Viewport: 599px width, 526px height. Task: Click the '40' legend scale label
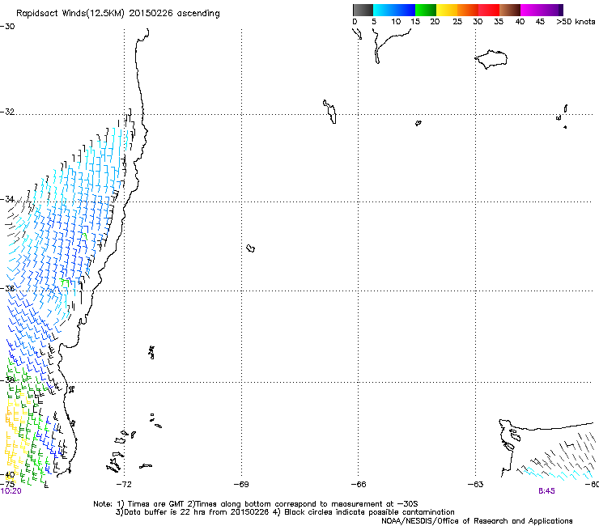(x=520, y=22)
